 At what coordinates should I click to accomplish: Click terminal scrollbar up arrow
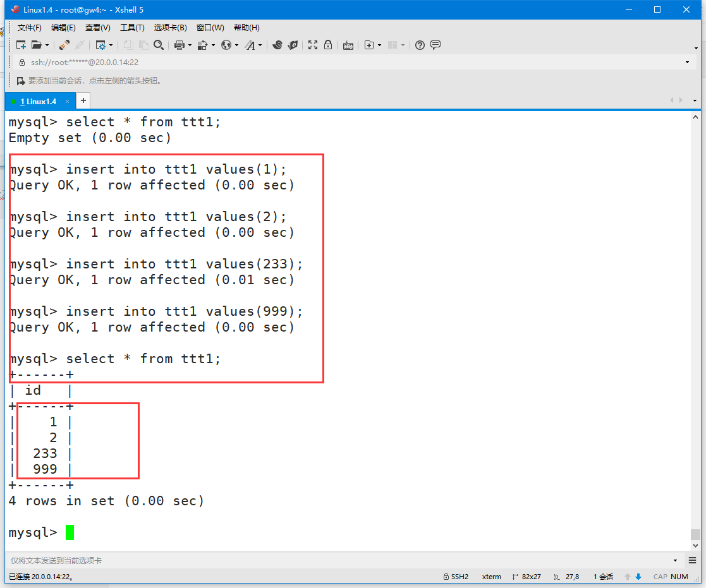[x=696, y=117]
